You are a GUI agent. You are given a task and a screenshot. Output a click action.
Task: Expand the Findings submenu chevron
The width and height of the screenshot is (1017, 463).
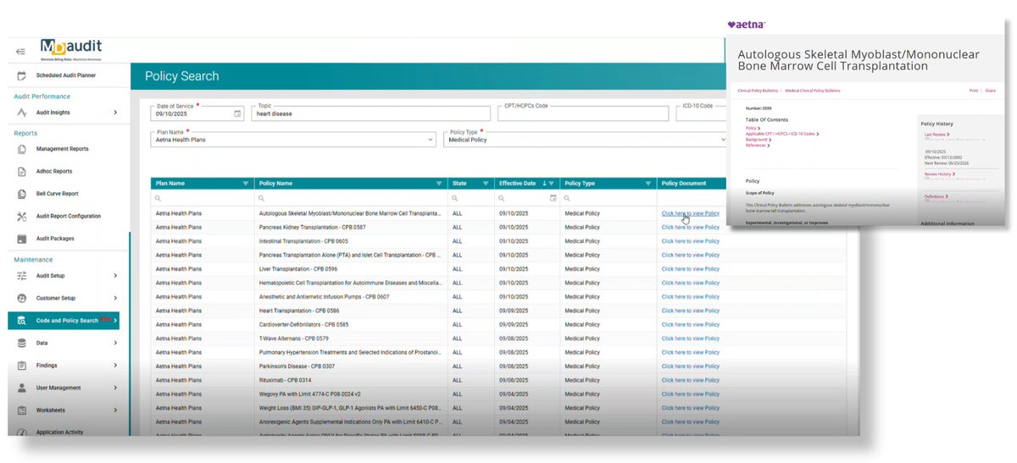115,366
